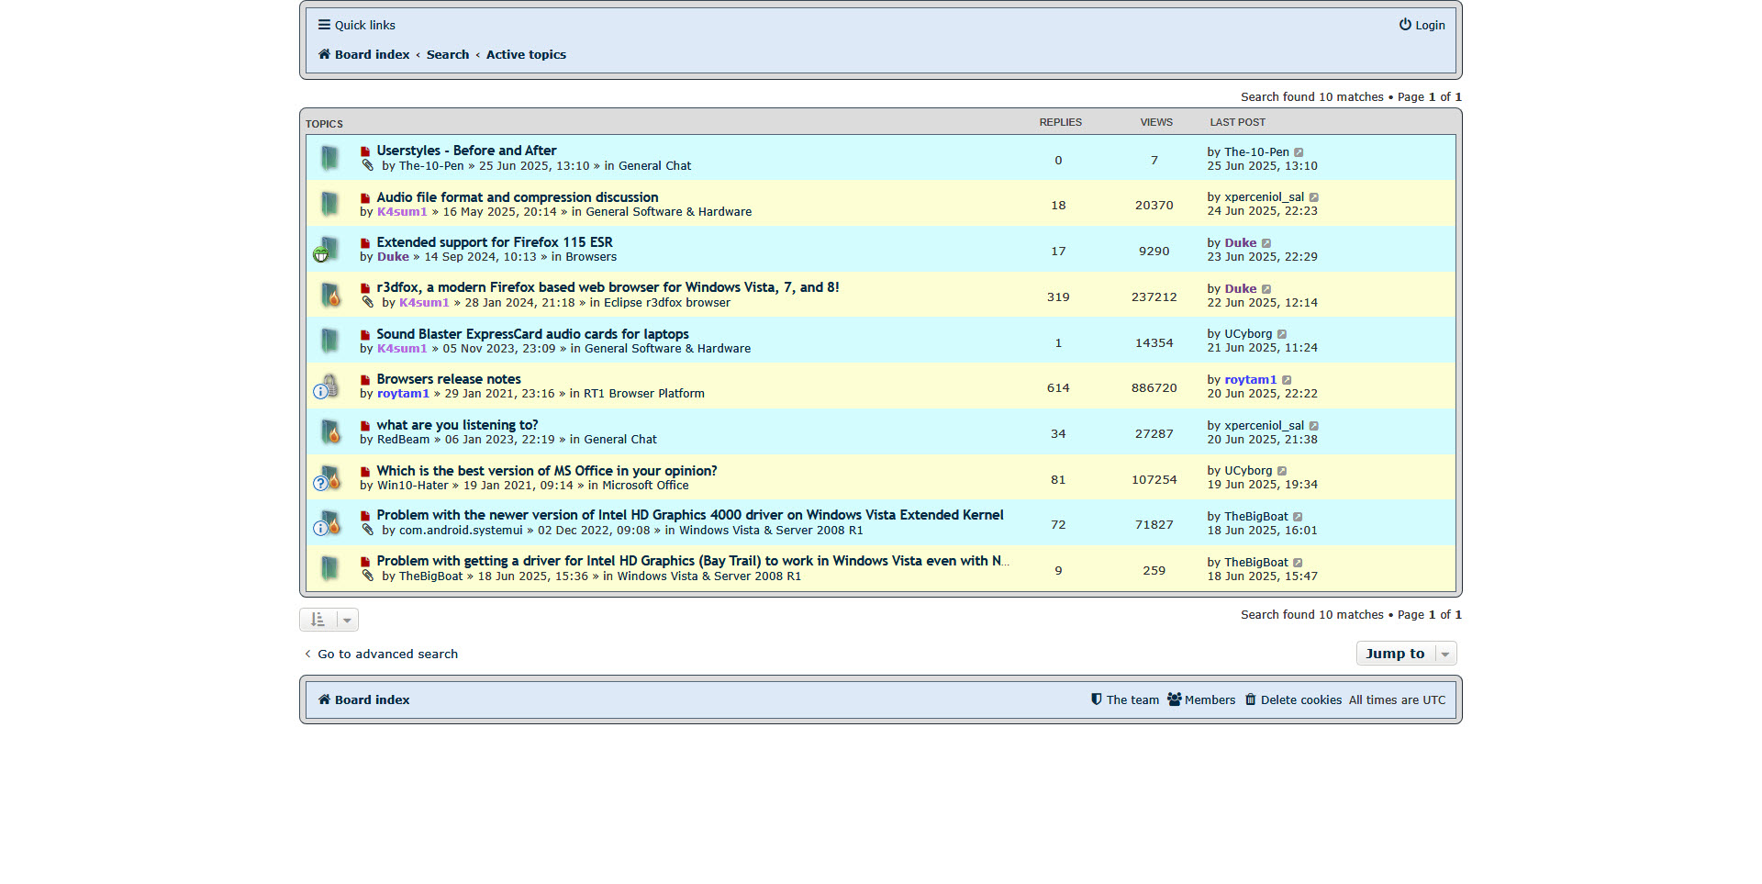The width and height of the screenshot is (1762, 884).
Task: Click the Delete cookies trash icon
Action: click(x=1250, y=699)
